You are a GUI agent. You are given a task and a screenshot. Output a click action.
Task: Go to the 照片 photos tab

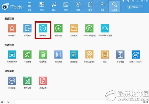[x=66, y=6]
